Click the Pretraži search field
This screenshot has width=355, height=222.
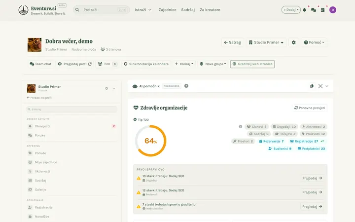(x=101, y=10)
